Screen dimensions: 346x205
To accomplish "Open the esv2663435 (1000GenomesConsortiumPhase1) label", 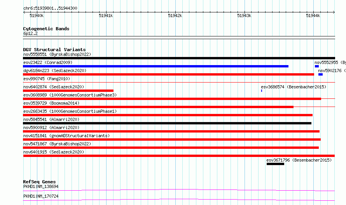I will click(x=70, y=111).
